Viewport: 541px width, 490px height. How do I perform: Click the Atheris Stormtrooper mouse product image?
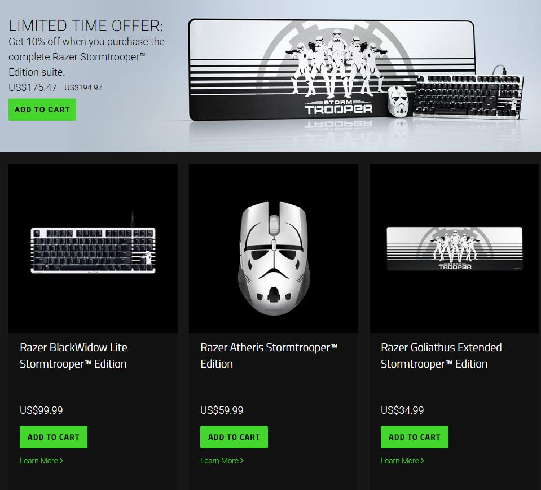pyautogui.click(x=274, y=248)
